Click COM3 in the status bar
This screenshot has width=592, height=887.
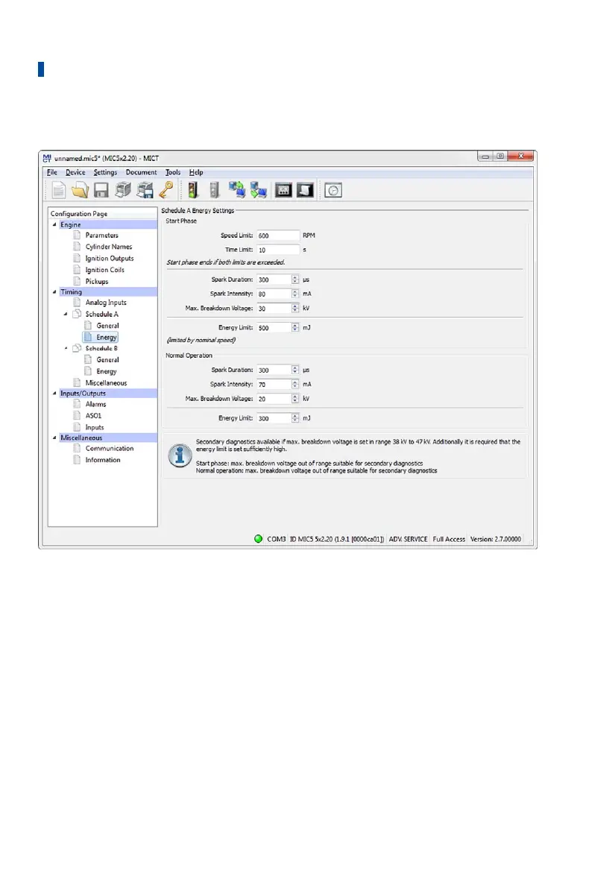click(276, 539)
